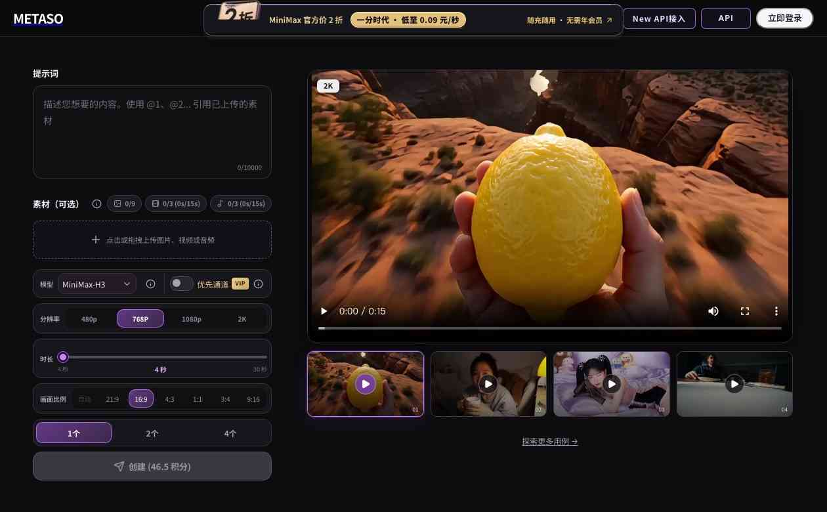Select 9:16 aspect ratio
The image size is (827, 512).
coord(253,399)
